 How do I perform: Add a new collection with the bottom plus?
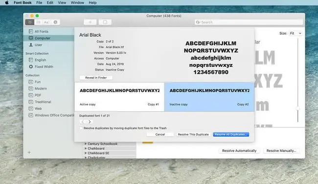pyautogui.click(x=29, y=152)
